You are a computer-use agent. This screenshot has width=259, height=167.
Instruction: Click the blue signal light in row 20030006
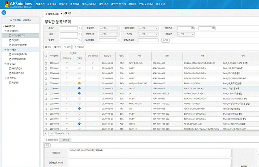coord(79,94)
